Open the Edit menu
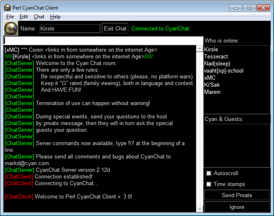274x216 pixels. 23,17
